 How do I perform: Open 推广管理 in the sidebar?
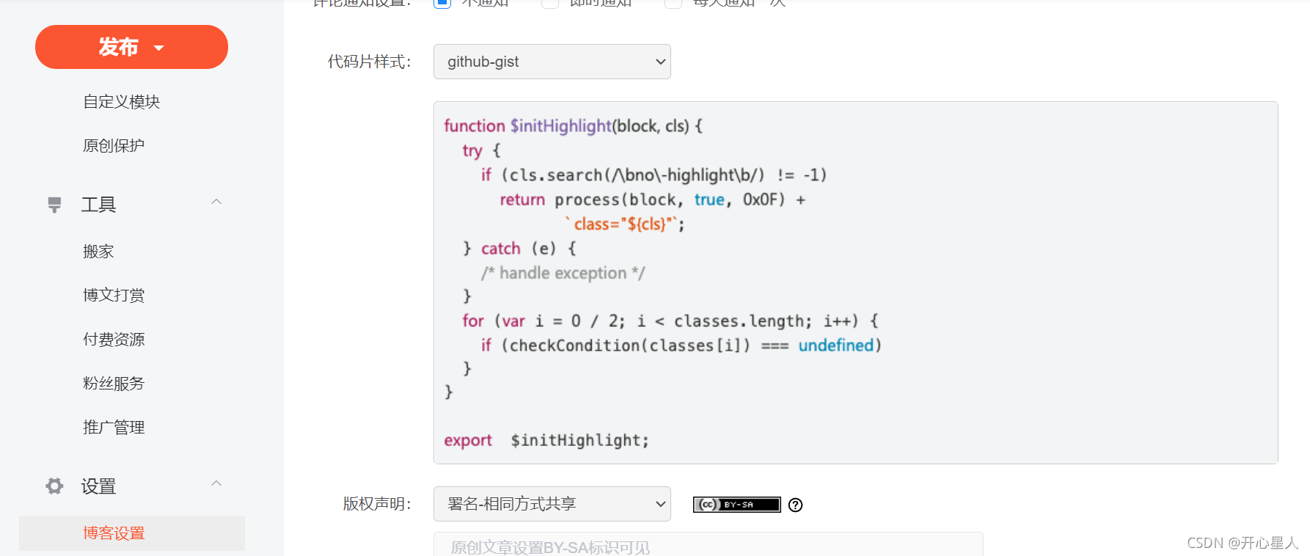pos(114,428)
